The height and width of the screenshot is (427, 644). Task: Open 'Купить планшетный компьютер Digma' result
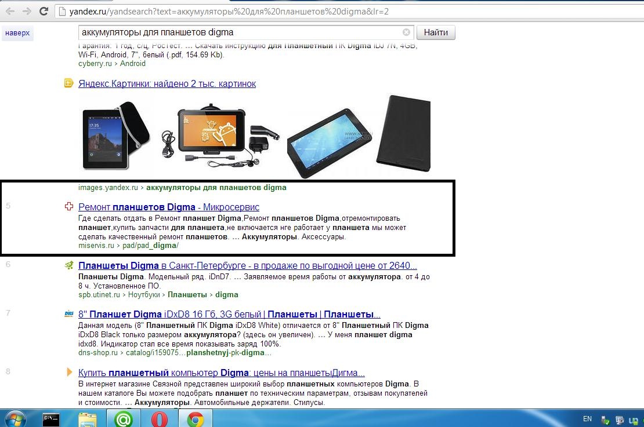click(x=222, y=373)
